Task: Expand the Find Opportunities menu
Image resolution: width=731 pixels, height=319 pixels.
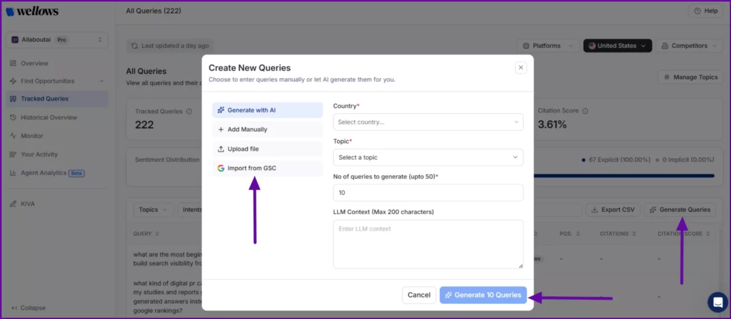Action: (x=57, y=81)
